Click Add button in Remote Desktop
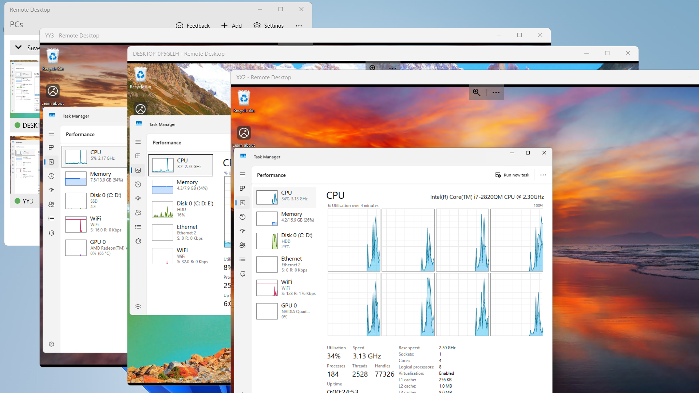The height and width of the screenshot is (393, 699). click(232, 26)
